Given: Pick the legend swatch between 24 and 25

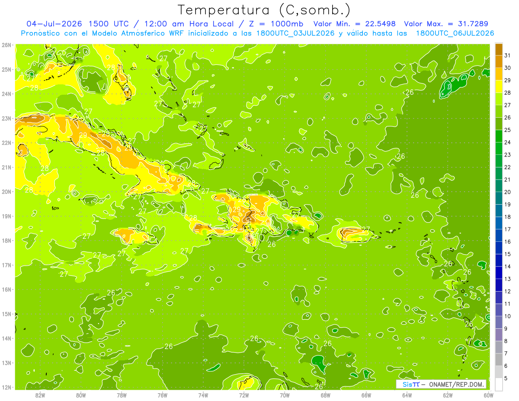Looking at the screenshot, I should pos(499,136).
